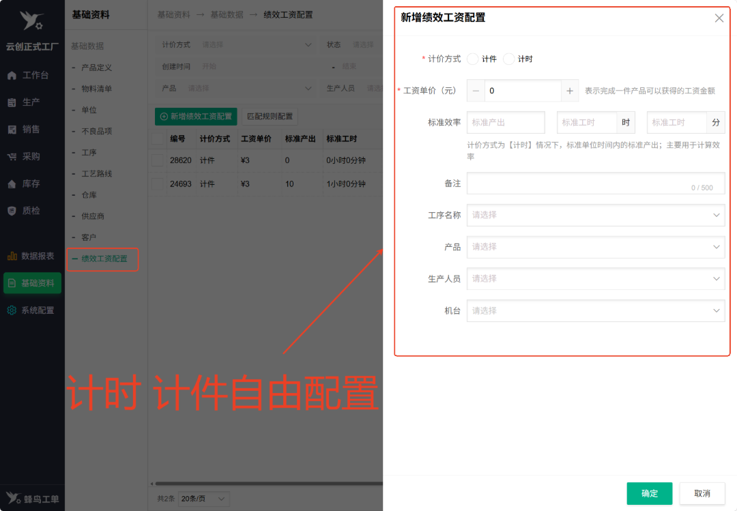Open the 工序名称 dropdown
The height and width of the screenshot is (511, 737).
[x=596, y=215]
